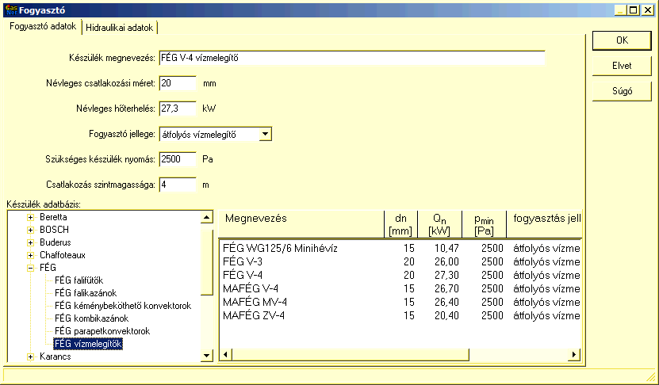Click the Qn [kW] column header
659x385 pixels.
click(x=439, y=224)
